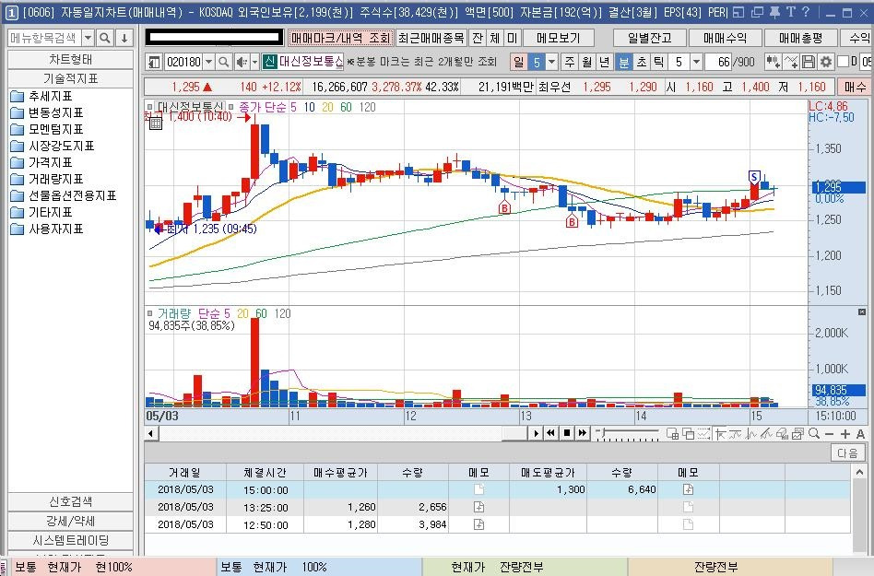Open the 매매수익 tab
The width and height of the screenshot is (874, 576).
coord(725,38)
